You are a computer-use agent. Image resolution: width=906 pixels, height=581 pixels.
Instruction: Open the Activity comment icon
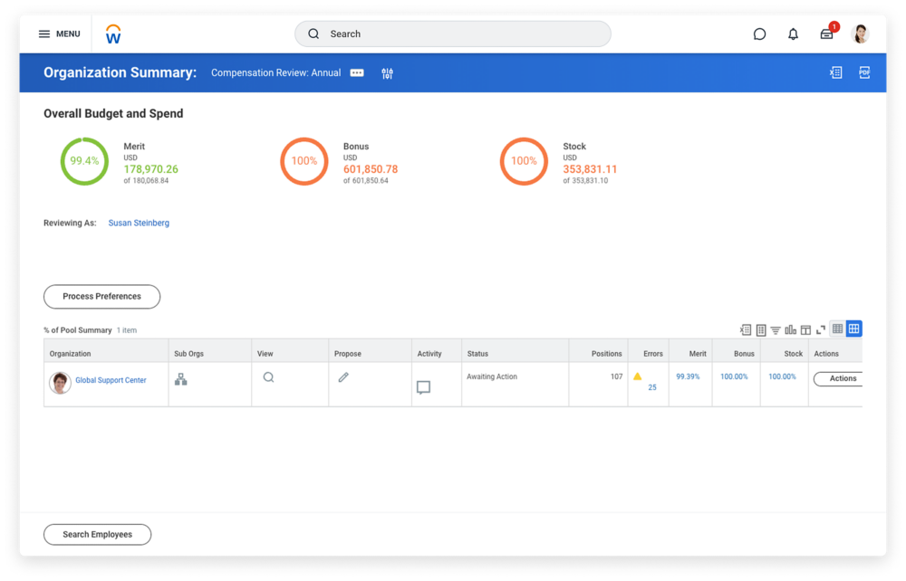click(x=423, y=387)
